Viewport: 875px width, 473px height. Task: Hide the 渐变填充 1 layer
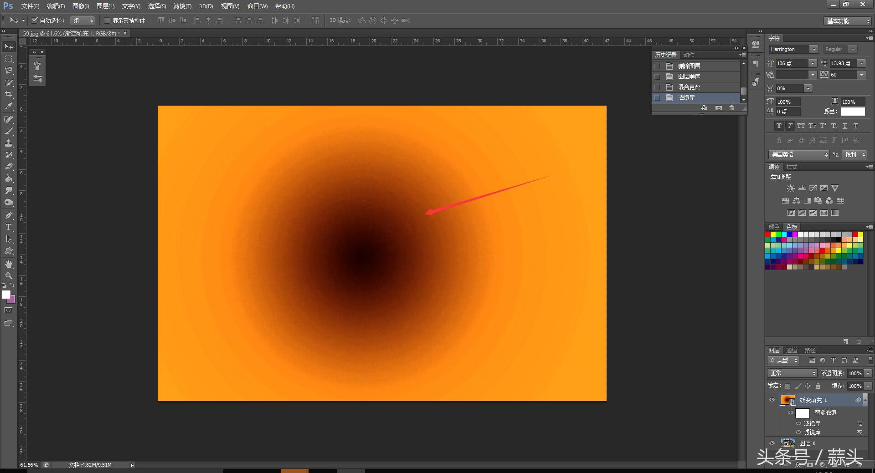point(772,400)
